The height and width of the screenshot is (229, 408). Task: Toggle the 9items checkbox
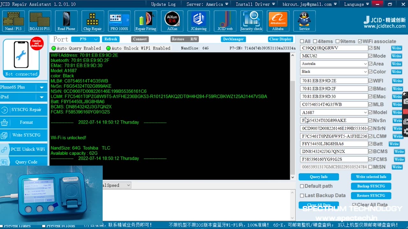click(338, 41)
